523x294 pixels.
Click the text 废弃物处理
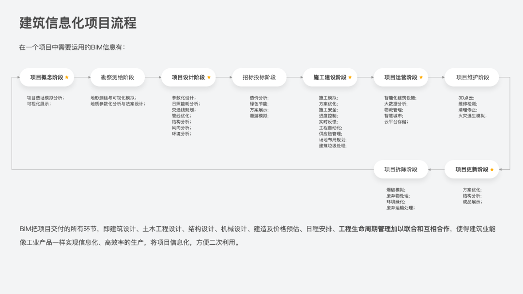(x=397, y=196)
